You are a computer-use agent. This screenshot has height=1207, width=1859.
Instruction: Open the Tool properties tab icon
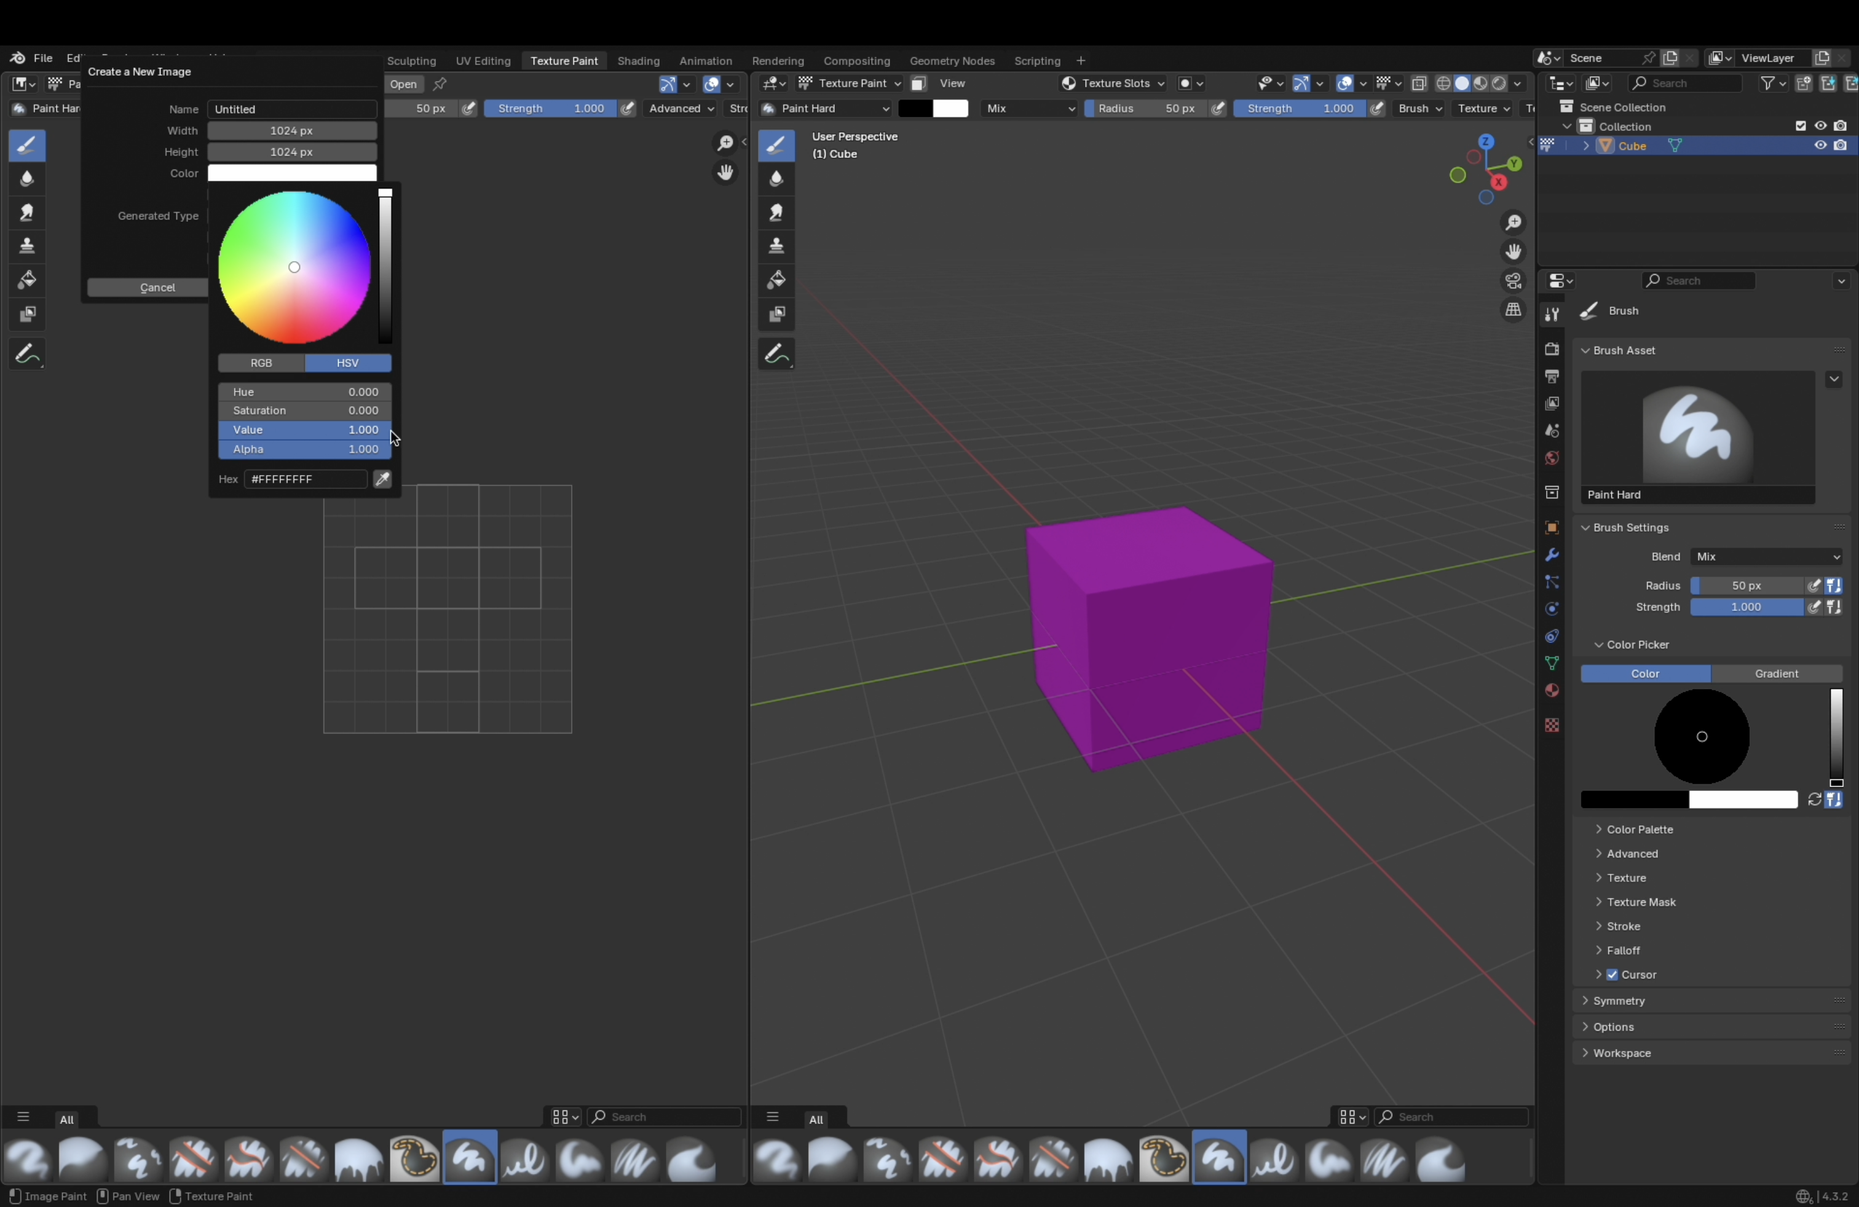pos(1551,314)
